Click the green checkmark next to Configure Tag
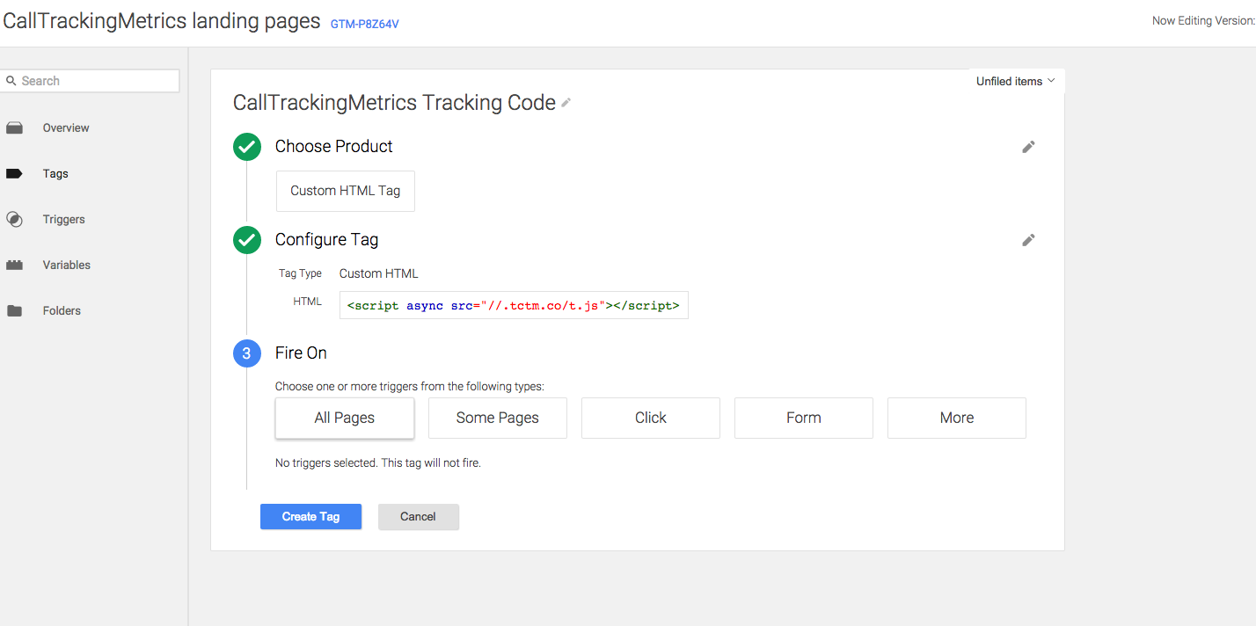 click(x=247, y=239)
